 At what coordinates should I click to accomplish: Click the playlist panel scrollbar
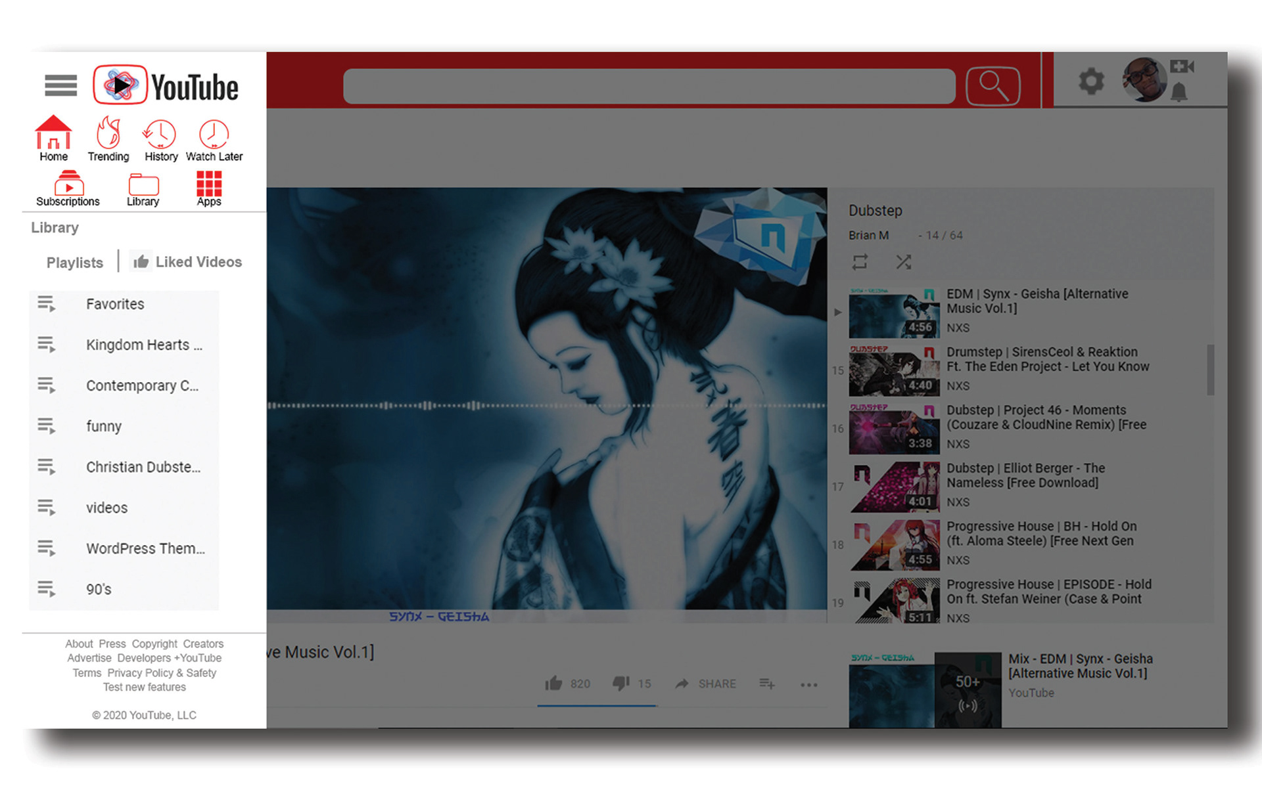[x=1210, y=370]
